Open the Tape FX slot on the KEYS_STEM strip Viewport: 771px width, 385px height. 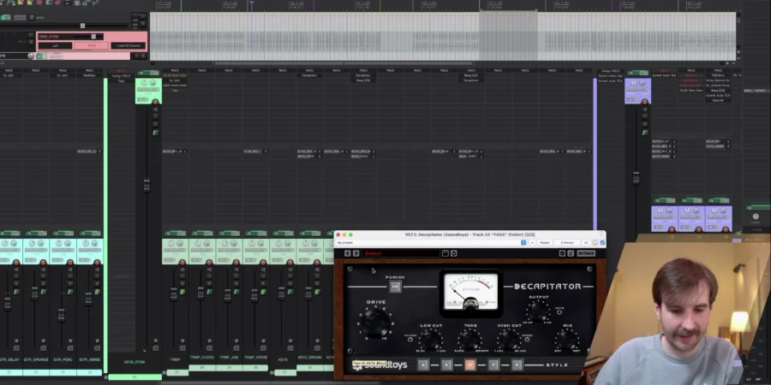point(121,80)
